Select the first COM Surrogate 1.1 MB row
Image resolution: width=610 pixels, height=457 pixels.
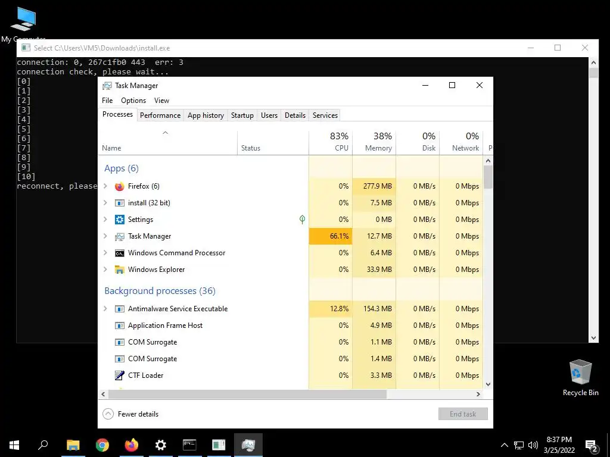click(291, 342)
